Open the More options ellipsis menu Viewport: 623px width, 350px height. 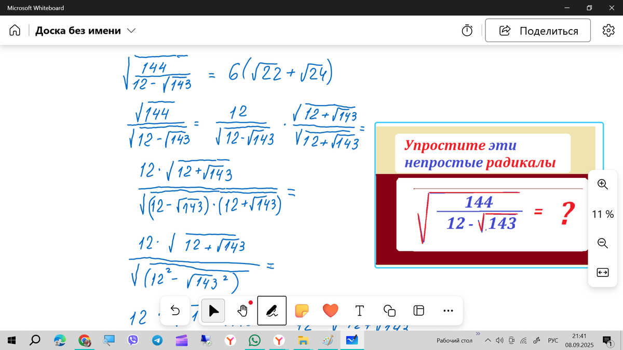(x=448, y=310)
